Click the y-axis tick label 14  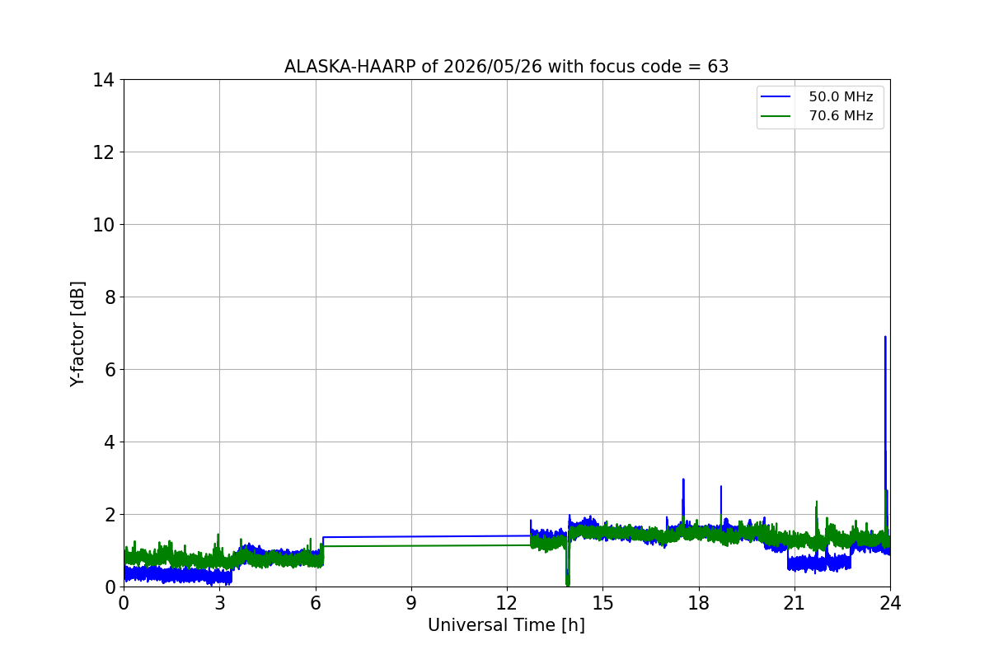tap(104, 80)
